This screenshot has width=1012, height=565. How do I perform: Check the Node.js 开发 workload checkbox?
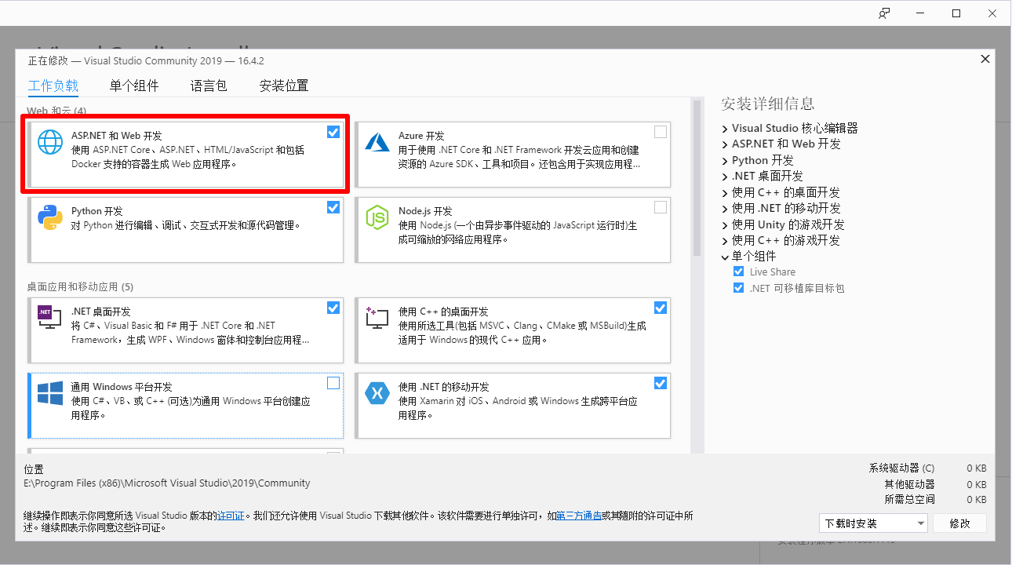pos(661,207)
